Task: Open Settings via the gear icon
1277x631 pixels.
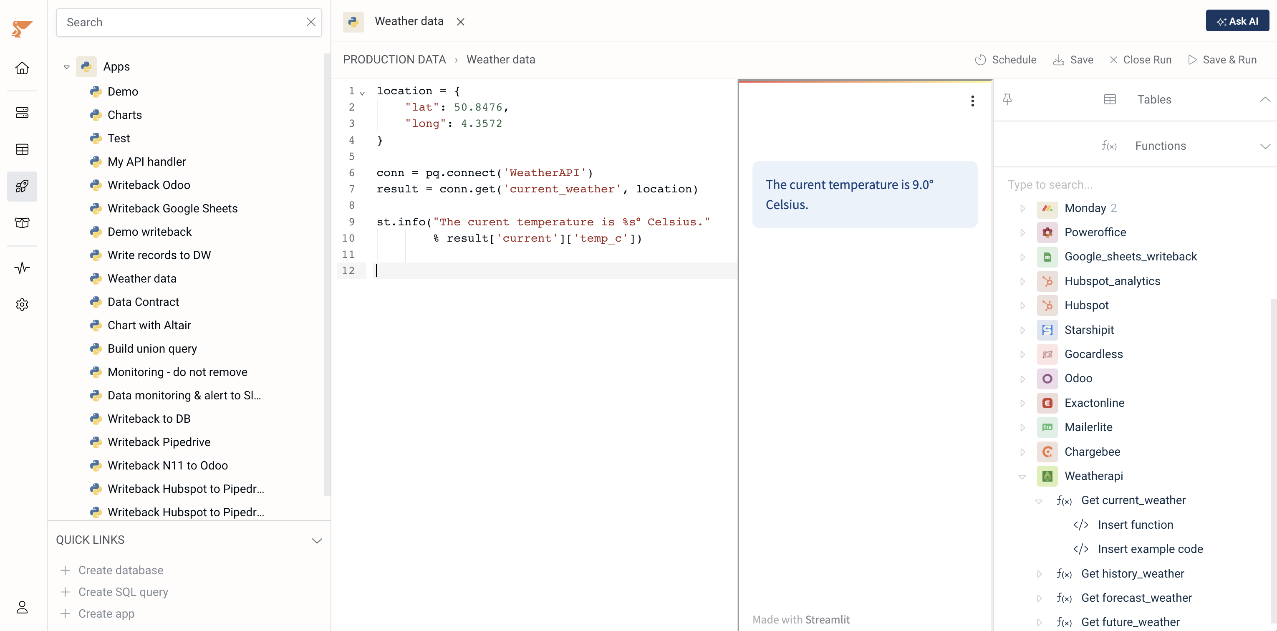Action: coord(22,304)
